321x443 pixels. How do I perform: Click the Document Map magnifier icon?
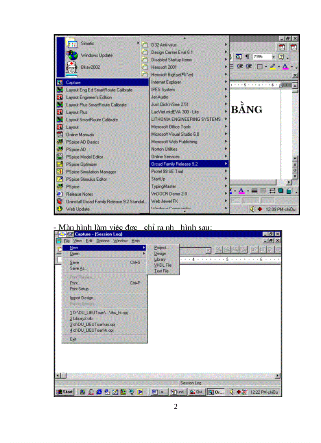[239, 56]
